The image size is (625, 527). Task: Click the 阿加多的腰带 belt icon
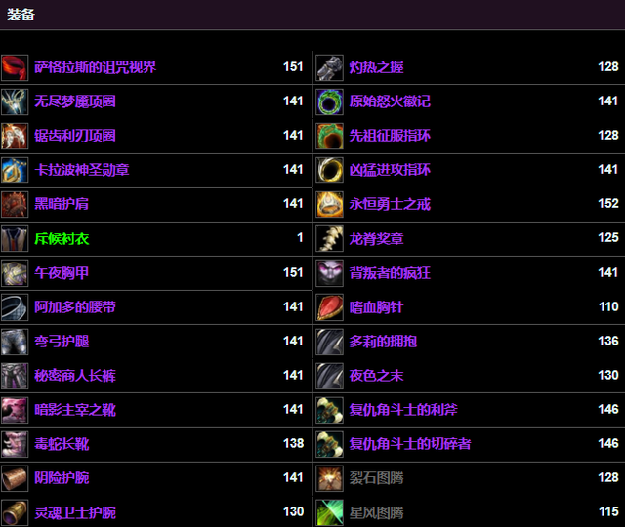tap(15, 307)
